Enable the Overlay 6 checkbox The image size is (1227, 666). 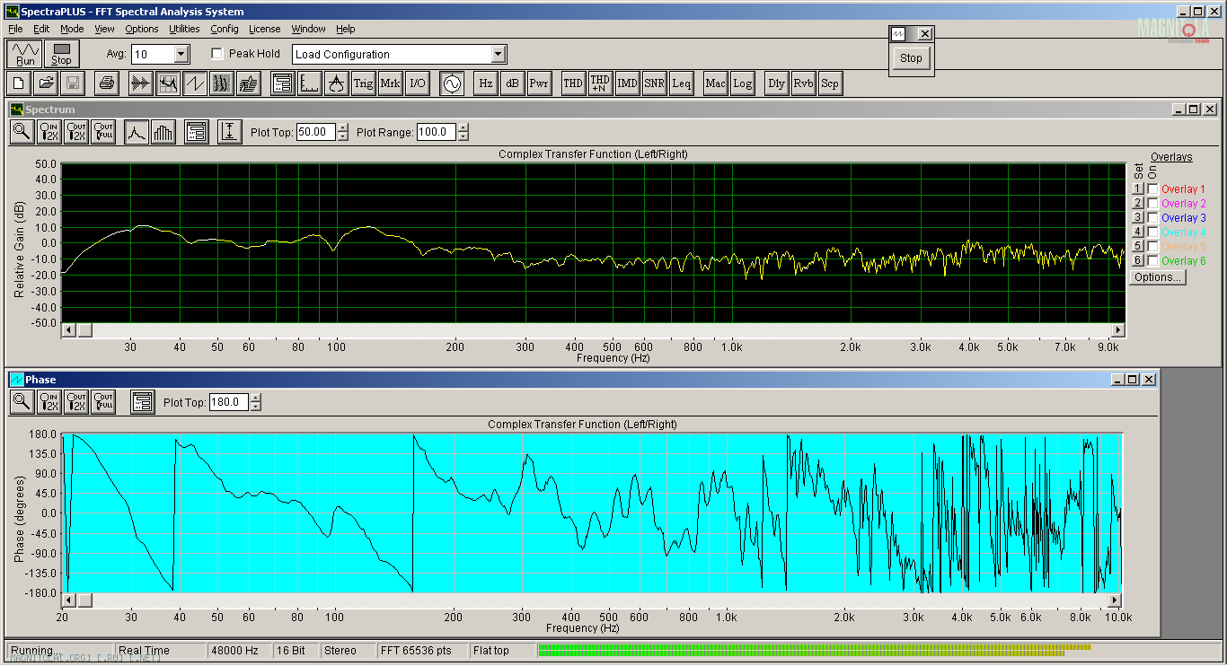click(1153, 260)
